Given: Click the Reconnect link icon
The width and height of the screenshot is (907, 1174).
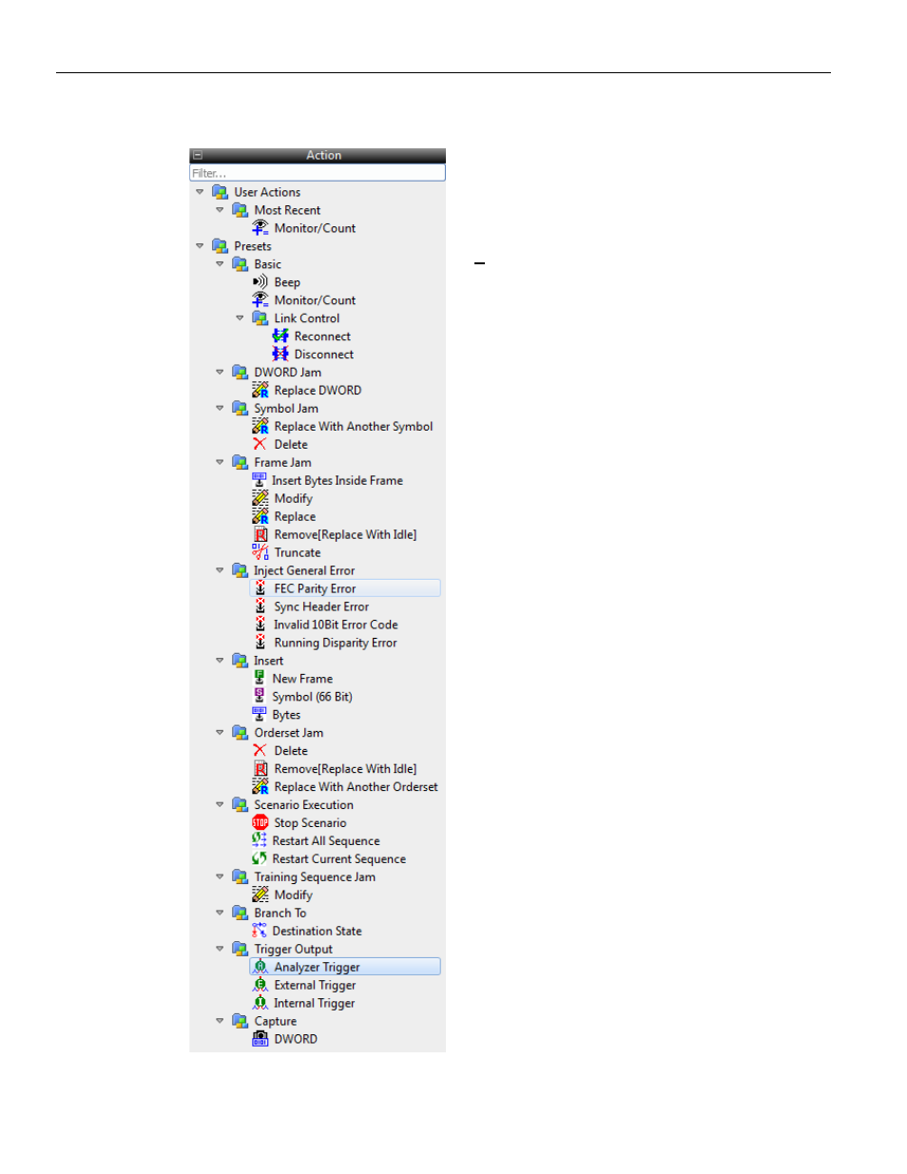Looking at the screenshot, I should click(280, 337).
